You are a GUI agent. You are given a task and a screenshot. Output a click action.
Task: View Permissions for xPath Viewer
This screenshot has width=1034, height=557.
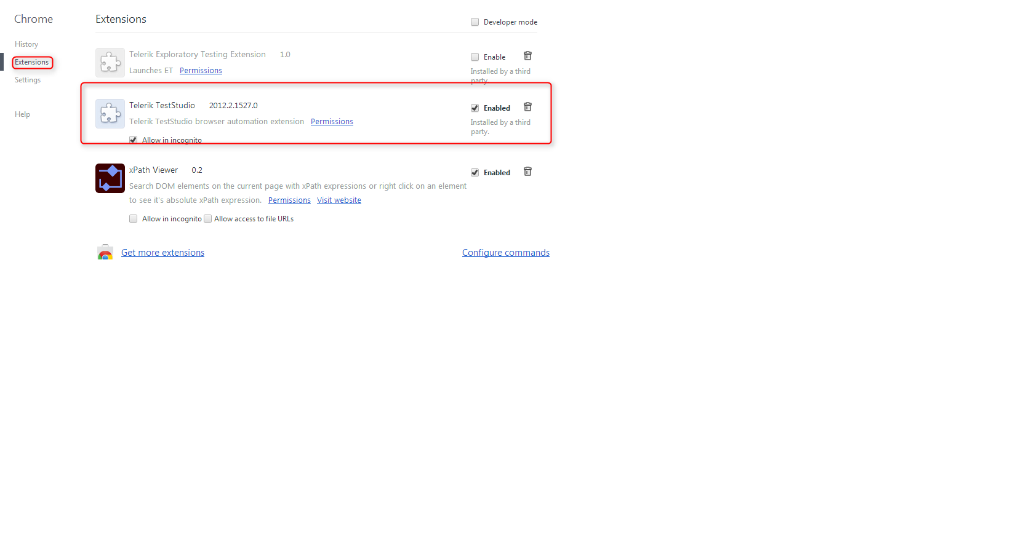tap(289, 200)
